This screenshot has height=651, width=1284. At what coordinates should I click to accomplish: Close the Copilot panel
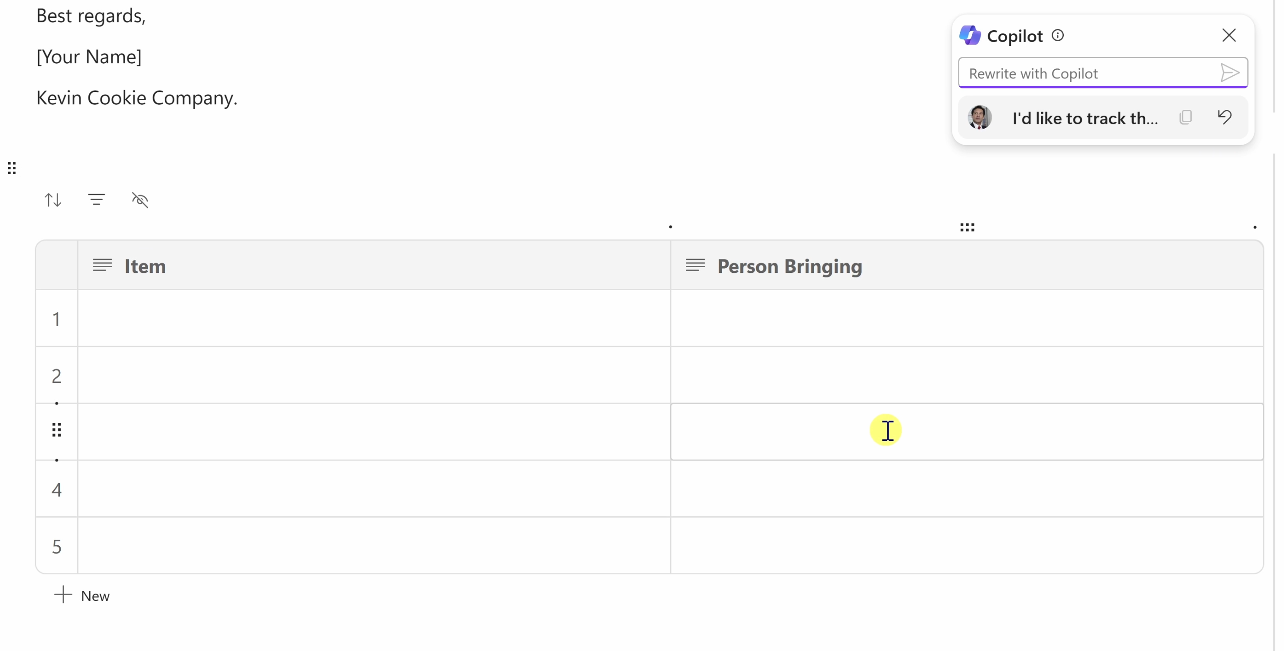tap(1229, 35)
